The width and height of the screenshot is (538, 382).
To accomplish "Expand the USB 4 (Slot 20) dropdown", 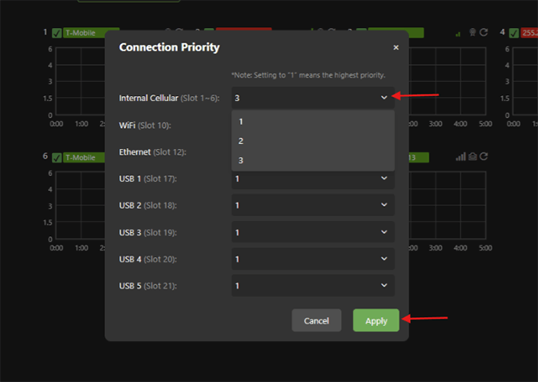I will [x=313, y=259].
